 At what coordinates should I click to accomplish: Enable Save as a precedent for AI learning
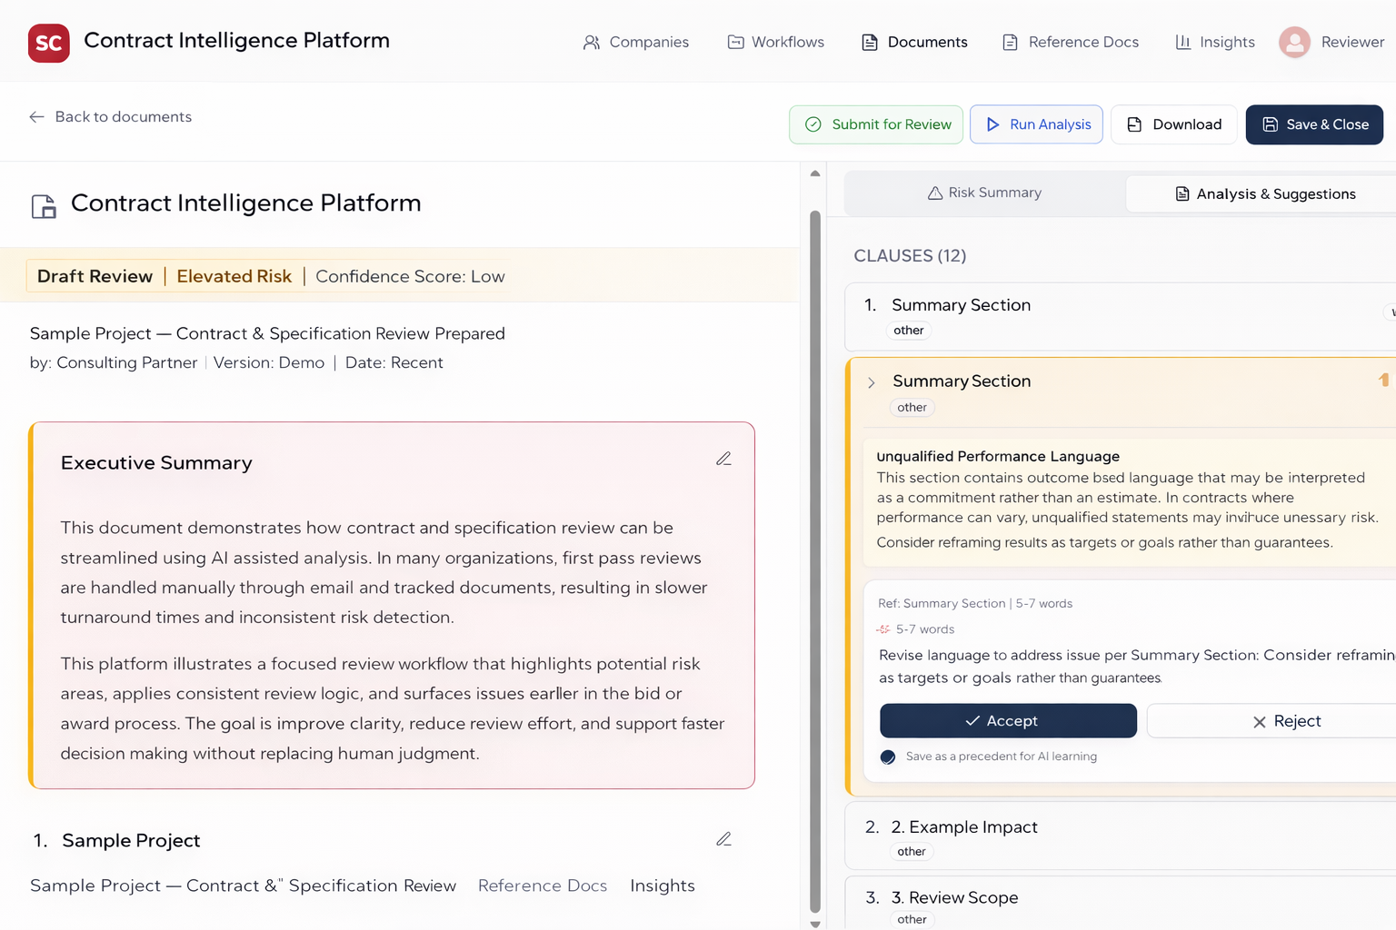pos(888,757)
